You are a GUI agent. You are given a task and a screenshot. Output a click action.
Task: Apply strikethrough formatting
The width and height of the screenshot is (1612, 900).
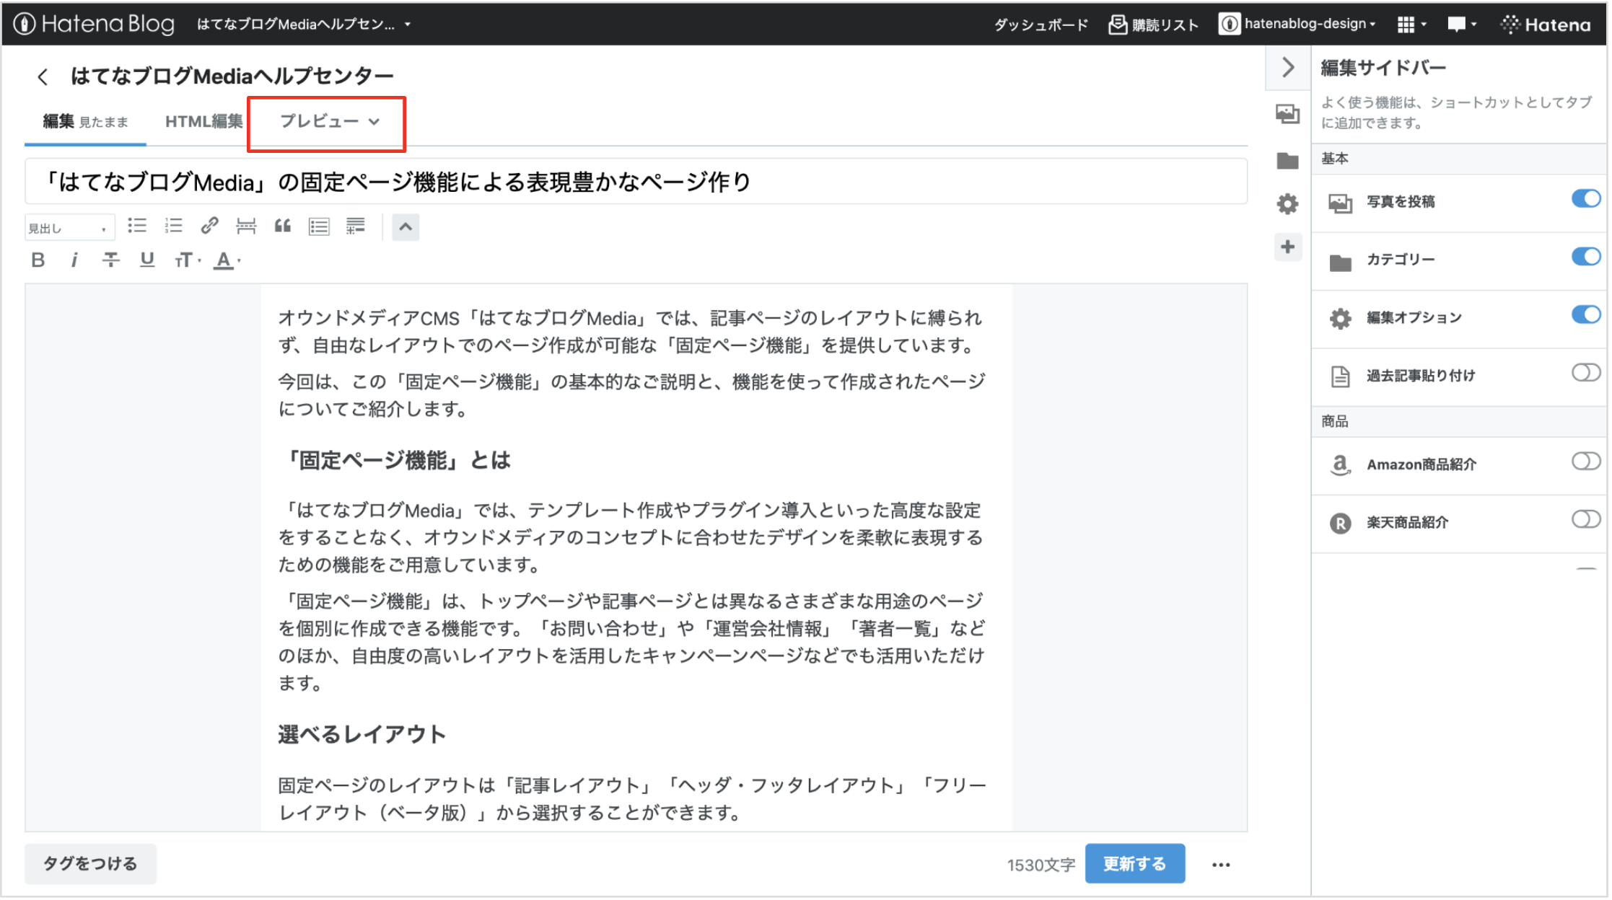(x=110, y=260)
